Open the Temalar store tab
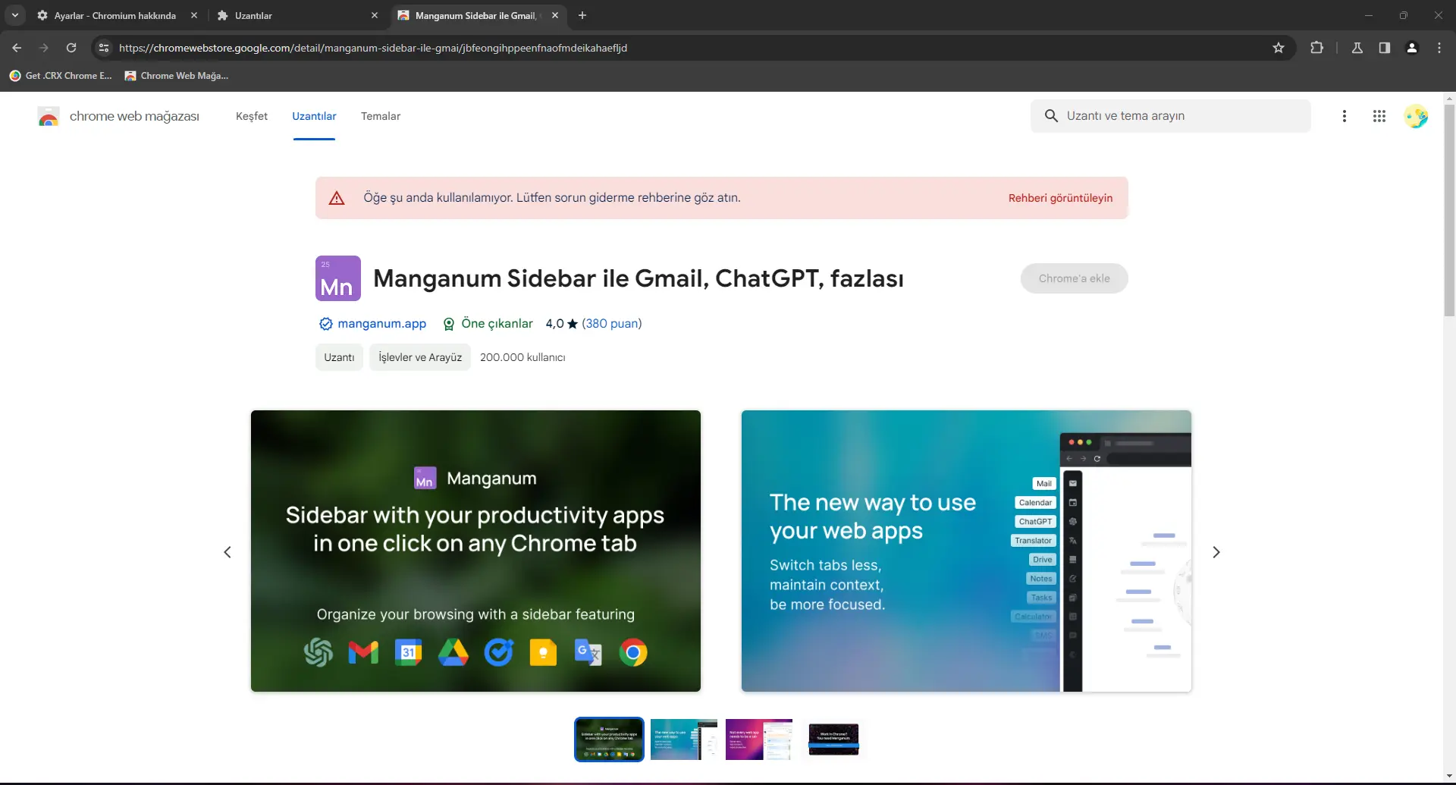This screenshot has height=785, width=1456. pos(381,116)
